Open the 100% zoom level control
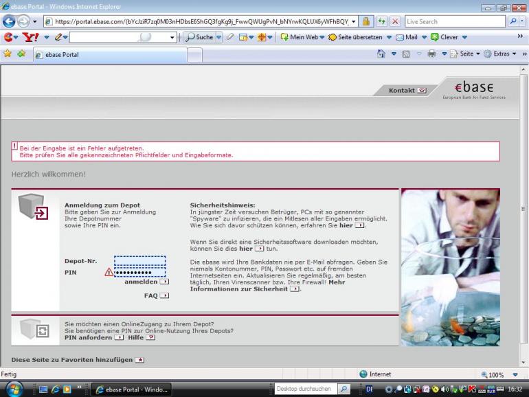529x397 pixels. pyautogui.click(x=499, y=374)
